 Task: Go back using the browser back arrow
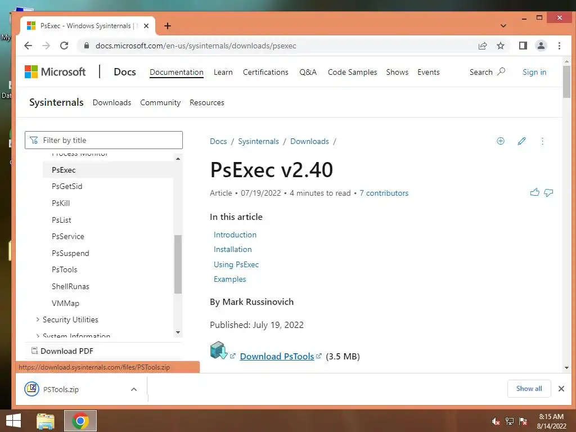(28, 46)
